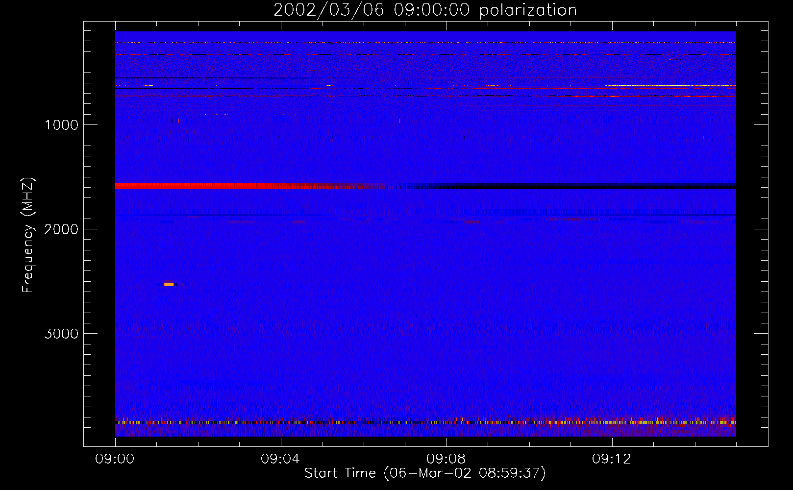
Task: Click the 'Frequency (MHZ)' axis title
Action: [28, 235]
